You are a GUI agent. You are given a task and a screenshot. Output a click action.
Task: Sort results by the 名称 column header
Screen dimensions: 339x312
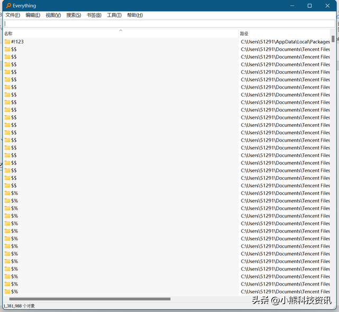click(121, 33)
